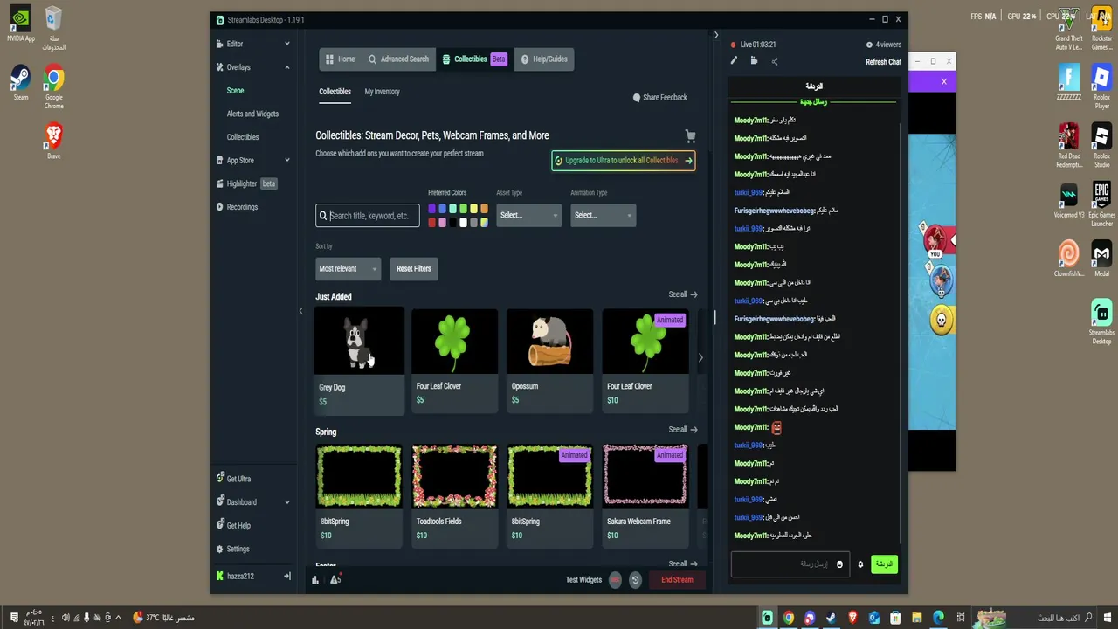Open NVIDIA App desktop icon

coord(21,24)
